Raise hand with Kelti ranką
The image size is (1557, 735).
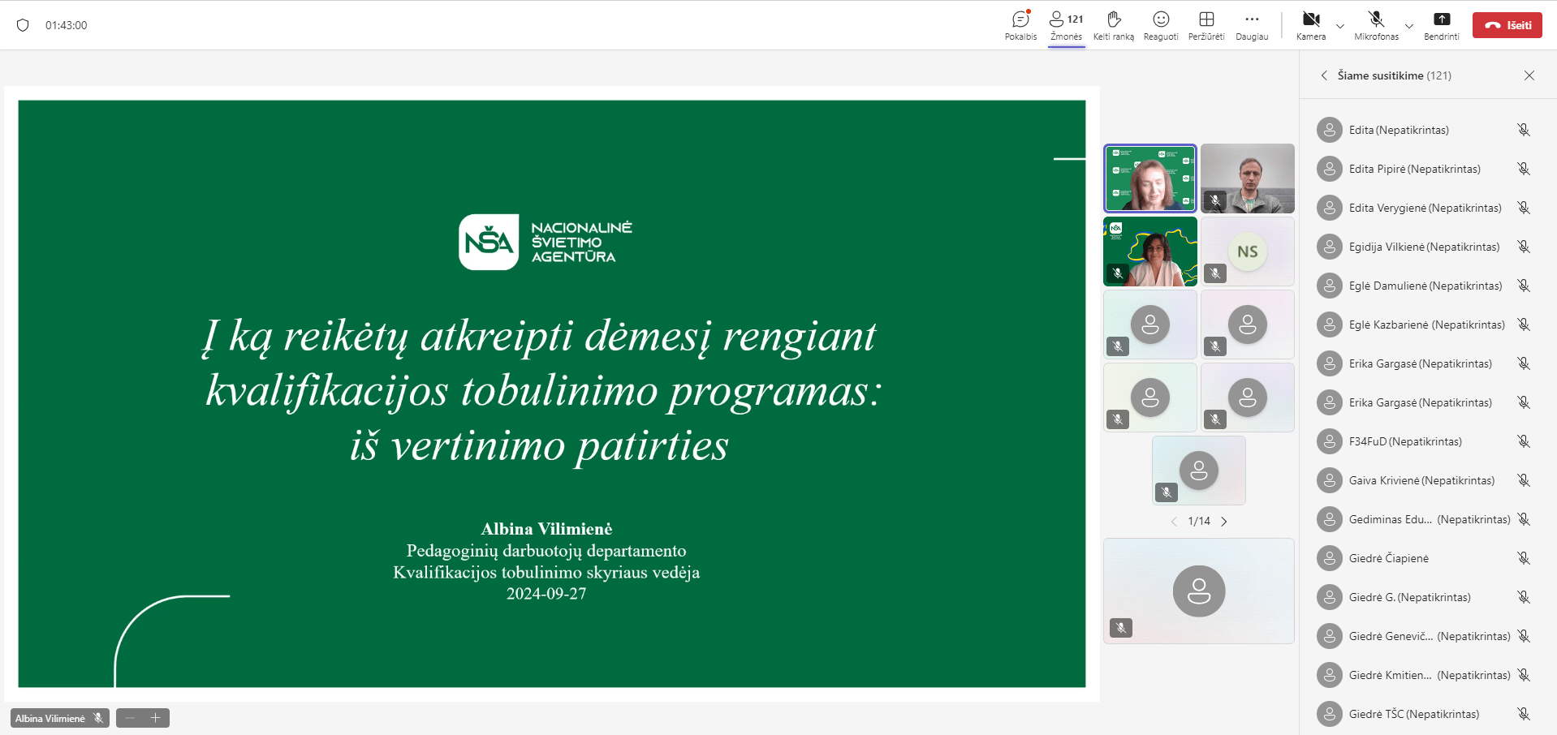pyautogui.click(x=1113, y=24)
